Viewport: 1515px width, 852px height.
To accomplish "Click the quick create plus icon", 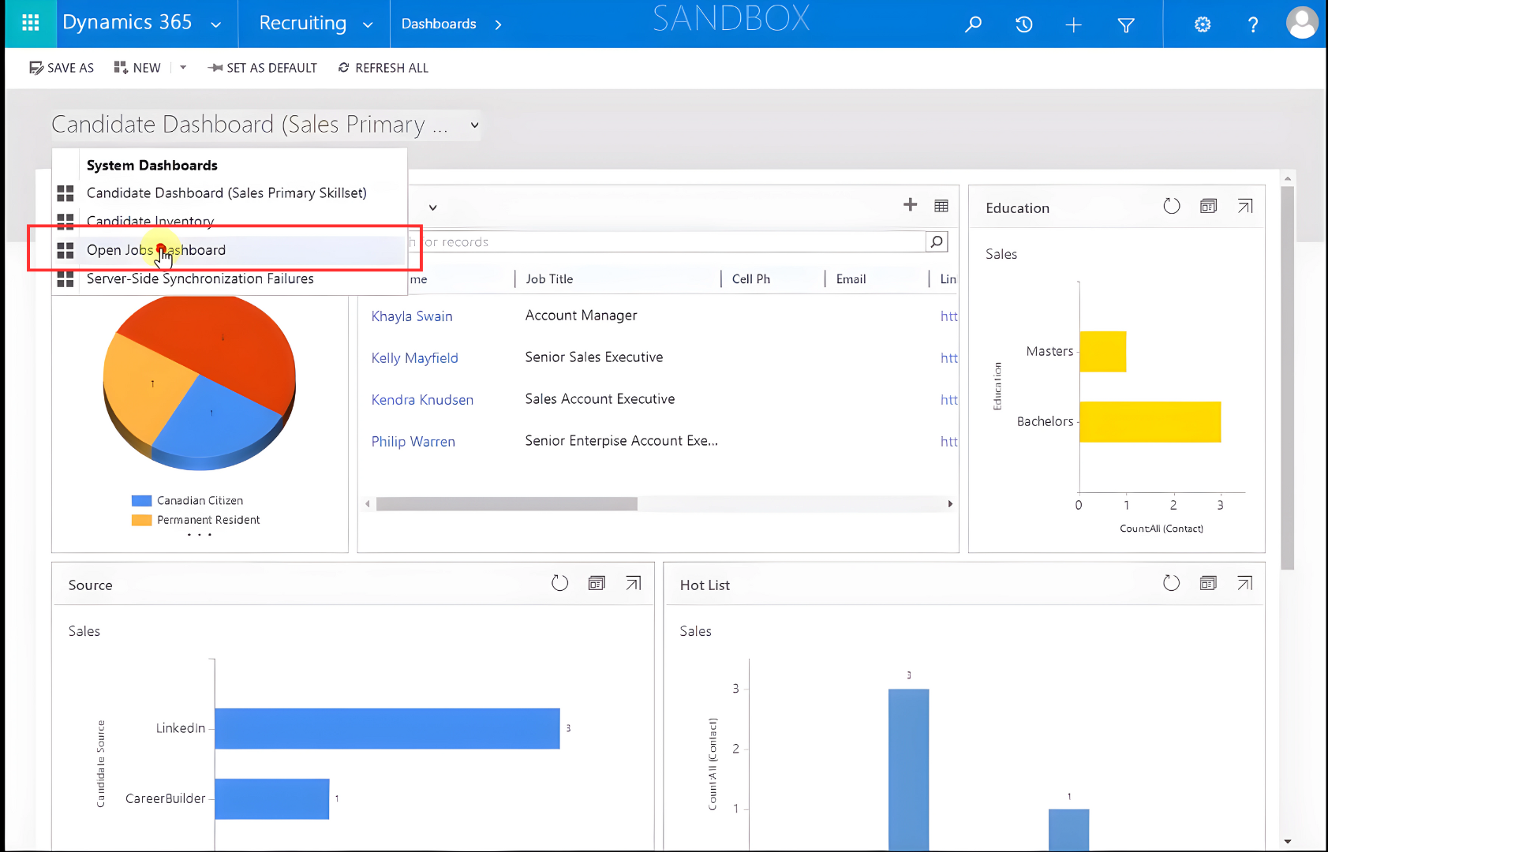I will point(1073,24).
